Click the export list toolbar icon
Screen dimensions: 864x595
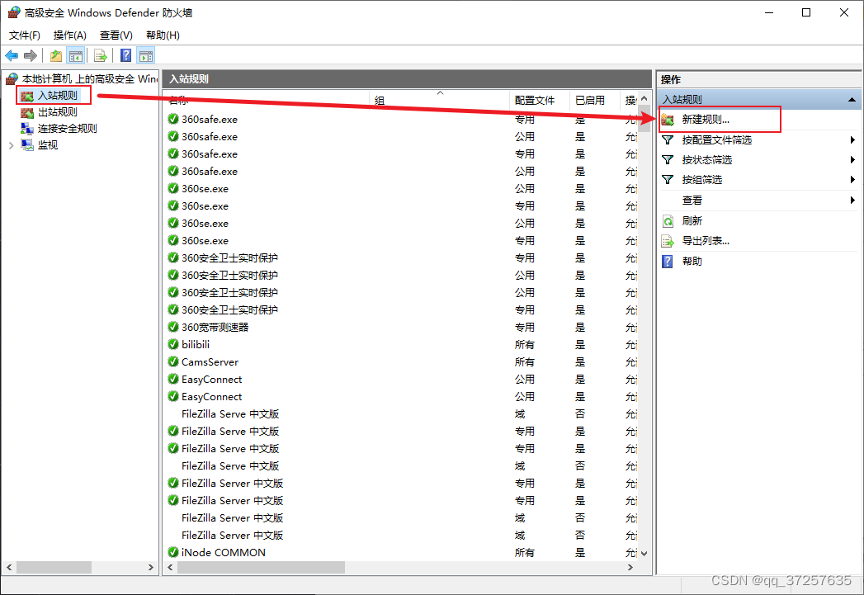pyautogui.click(x=101, y=55)
